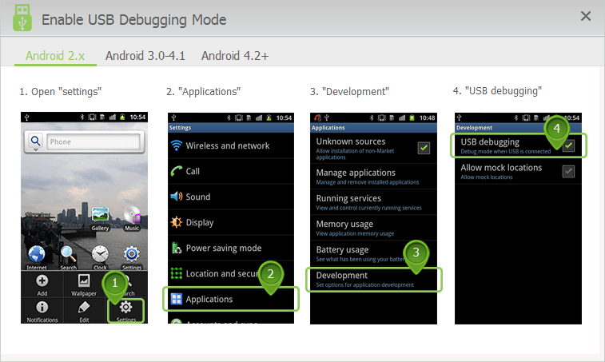
Task: Open the Android 3.0-4.1 tab
Action: [145, 56]
